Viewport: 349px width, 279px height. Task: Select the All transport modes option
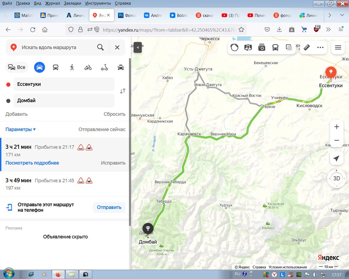[17, 67]
